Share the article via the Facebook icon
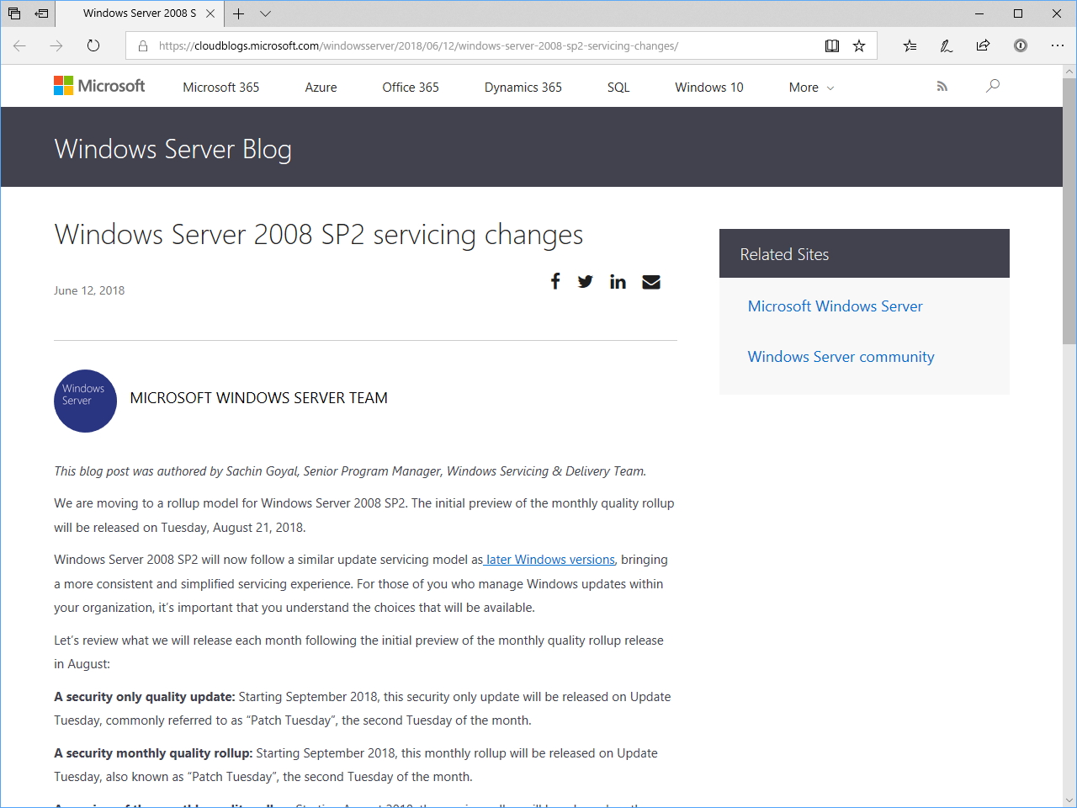Image resolution: width=1077 pixels, height=808 pixels. (554, 281)
